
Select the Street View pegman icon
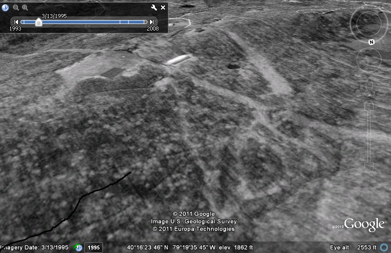(369, 87)
